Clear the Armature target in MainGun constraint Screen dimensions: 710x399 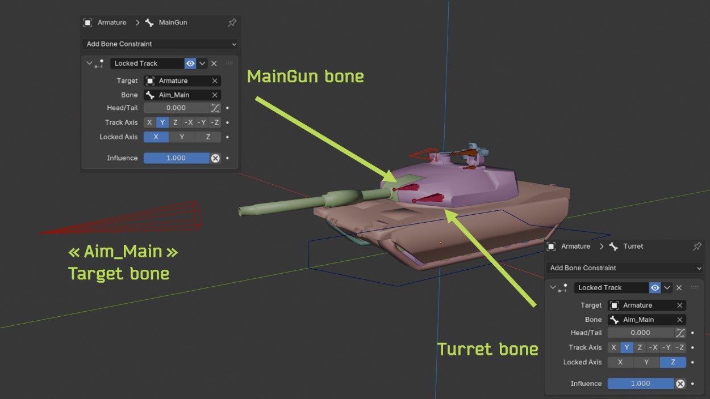pos(215,81)
